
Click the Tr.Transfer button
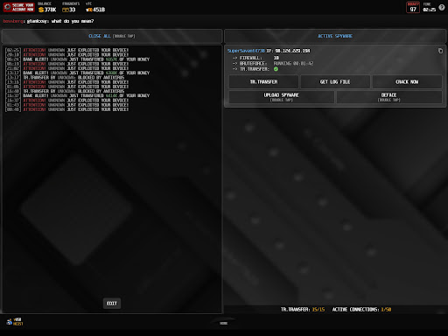pyautogui.click(x=263, y=82)
